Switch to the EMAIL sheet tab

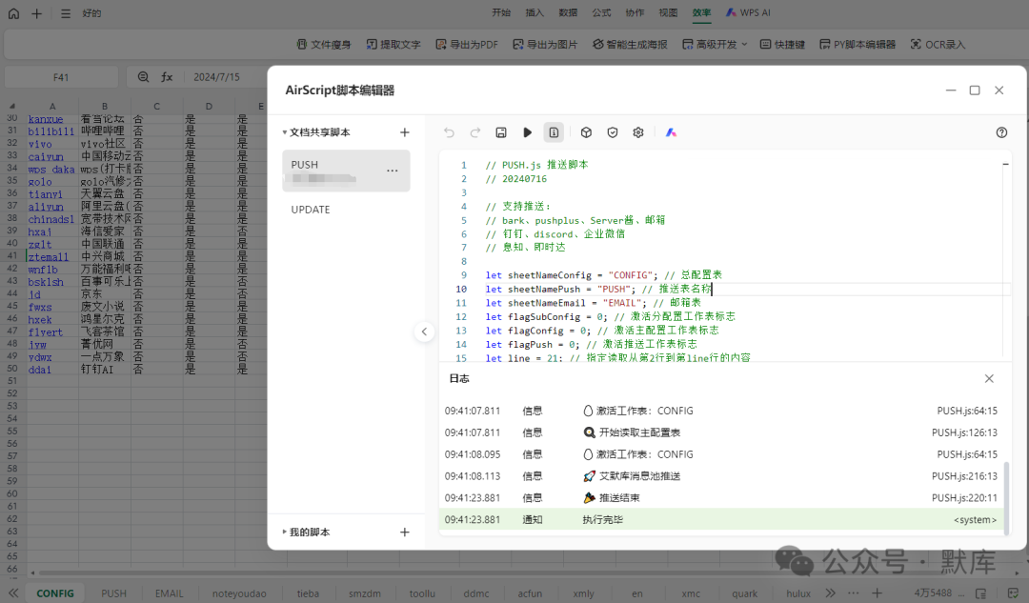point(169,593)
